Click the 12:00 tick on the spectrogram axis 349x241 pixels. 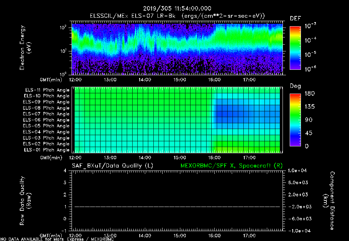[75, 80]
